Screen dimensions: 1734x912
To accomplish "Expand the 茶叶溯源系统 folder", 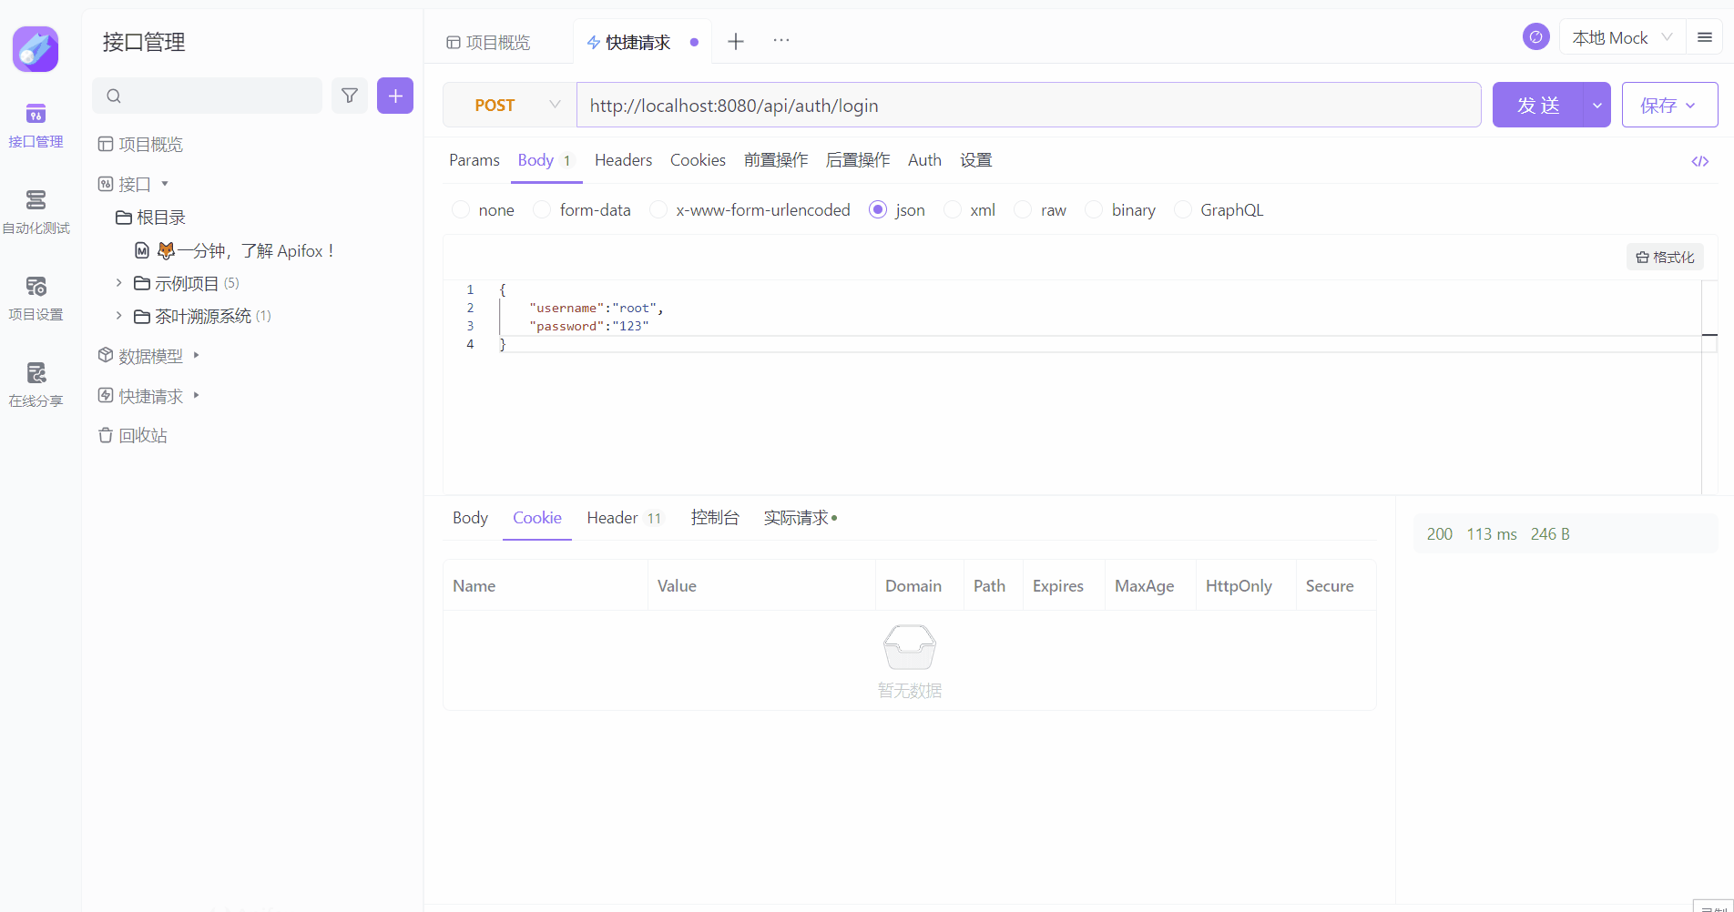I will point(118,316).
